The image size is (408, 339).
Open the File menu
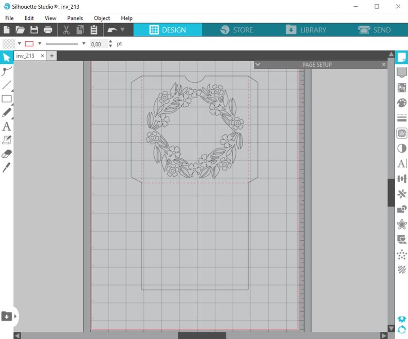click(9, 18)
